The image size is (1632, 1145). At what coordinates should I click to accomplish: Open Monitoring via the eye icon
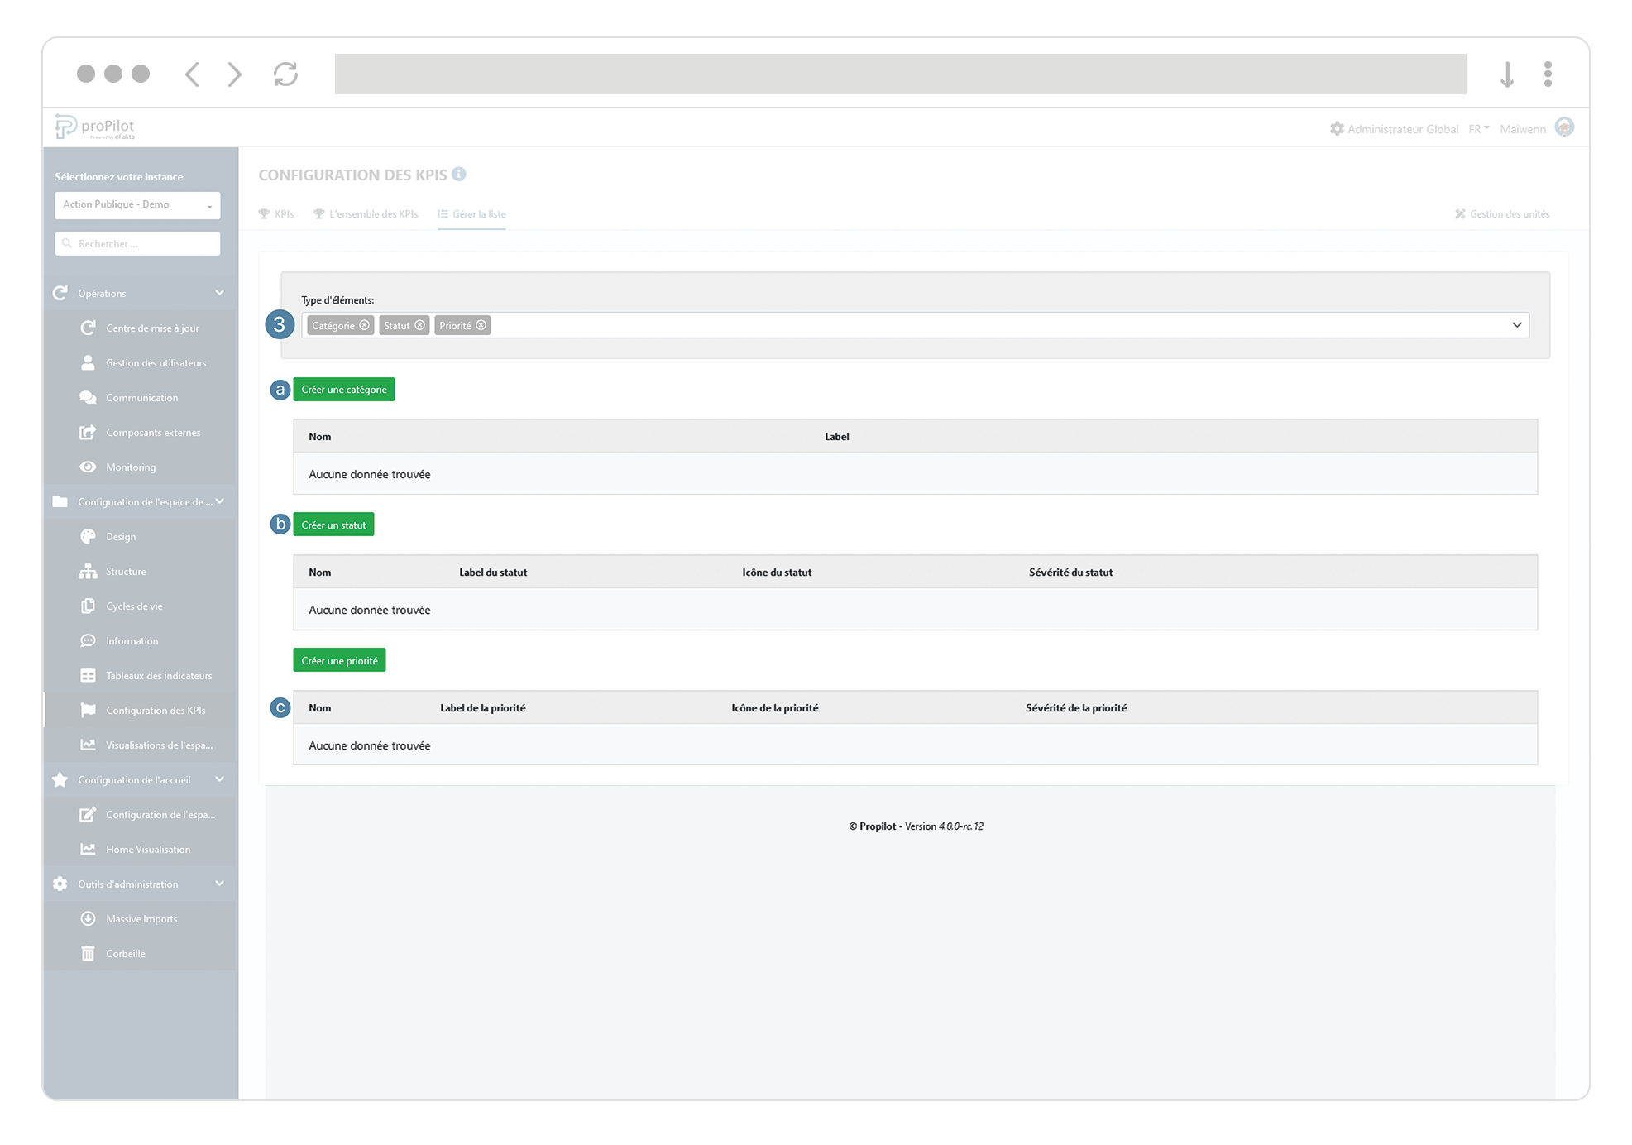pos(89,467)
